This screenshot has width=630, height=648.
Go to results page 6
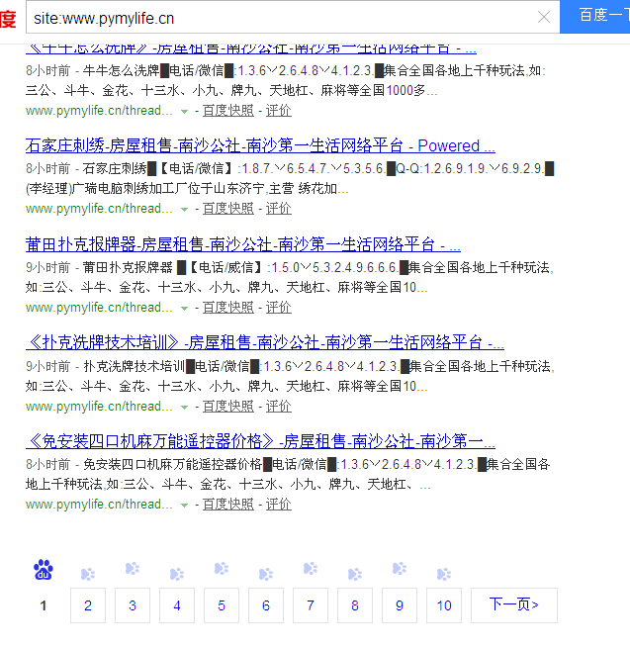[266, 605]
